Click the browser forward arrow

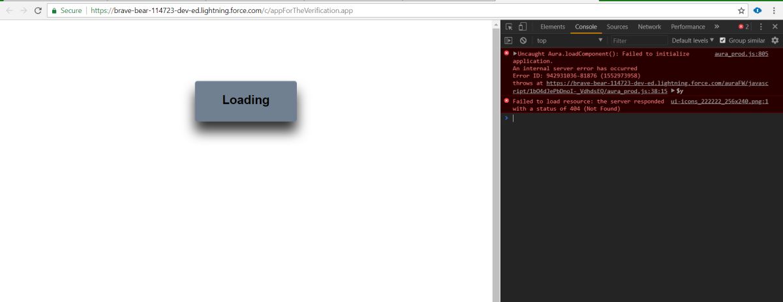[x=24, y=11]
